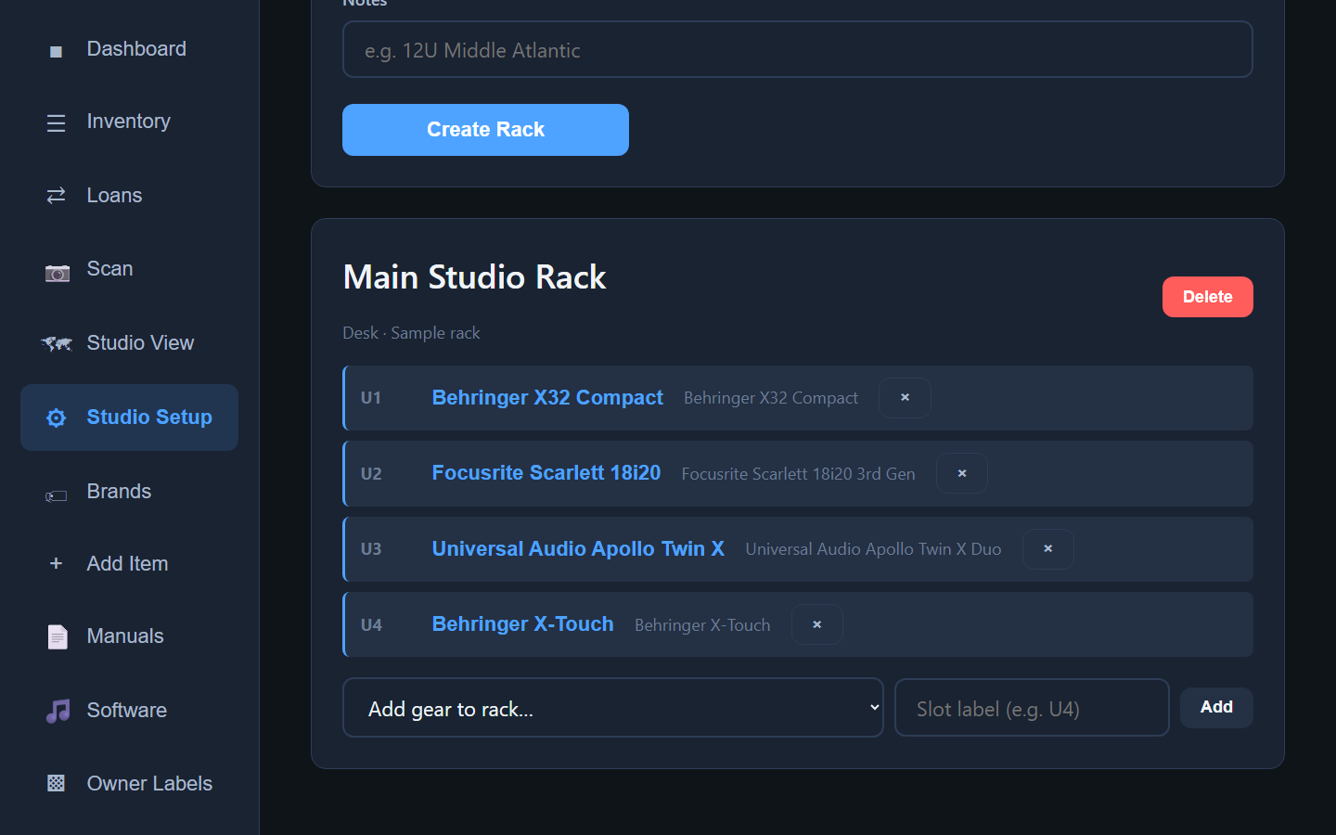Click the Loans swap-arrows icon
The image size is (1336, 835).
coord(56,195)
